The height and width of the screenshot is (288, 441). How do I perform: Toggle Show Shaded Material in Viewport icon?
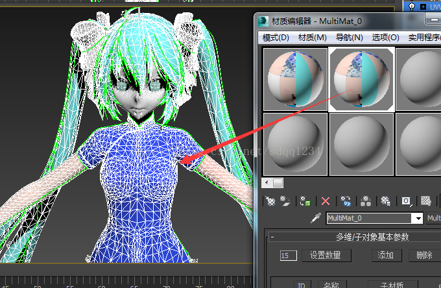click(x=426, y=201)
